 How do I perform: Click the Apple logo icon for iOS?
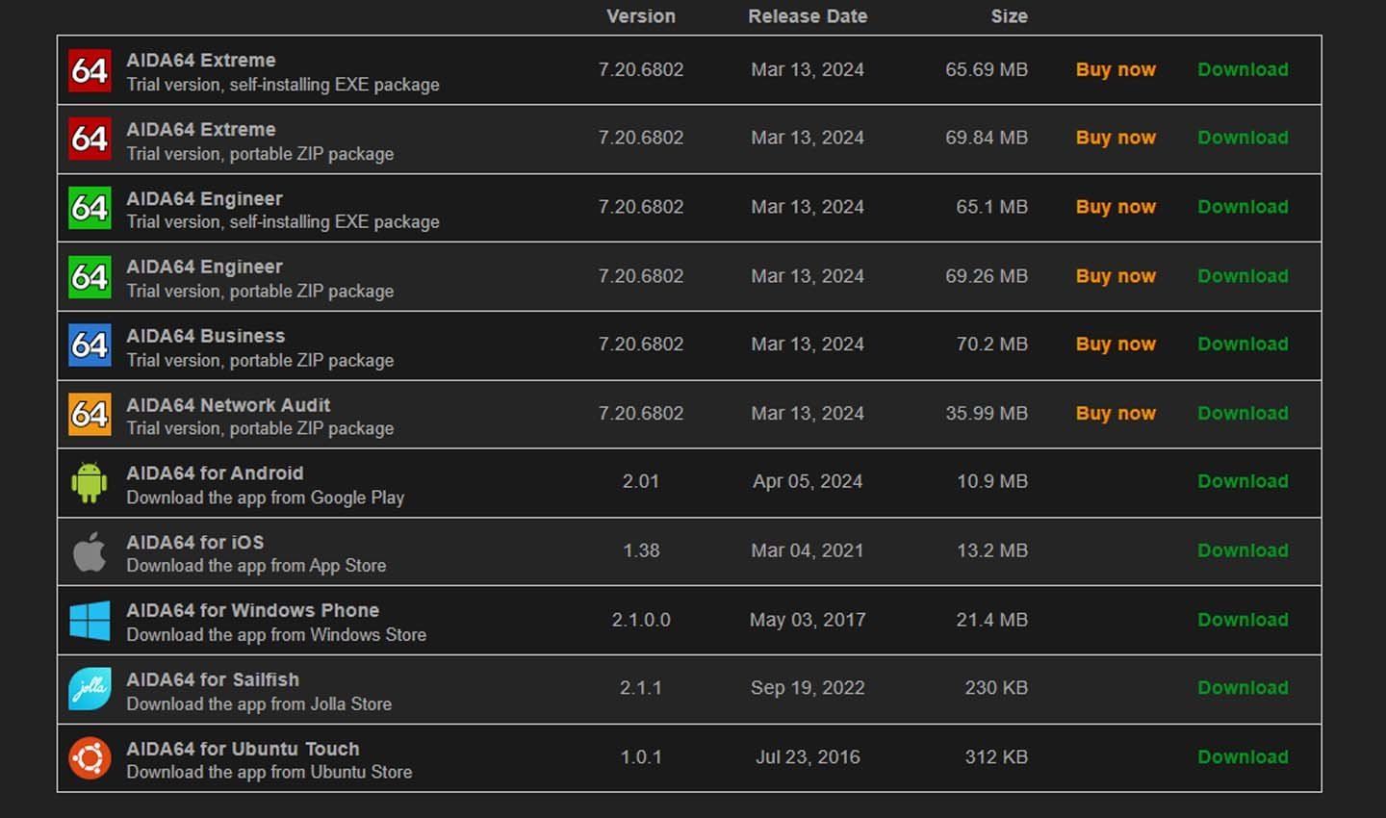[90, 551]
